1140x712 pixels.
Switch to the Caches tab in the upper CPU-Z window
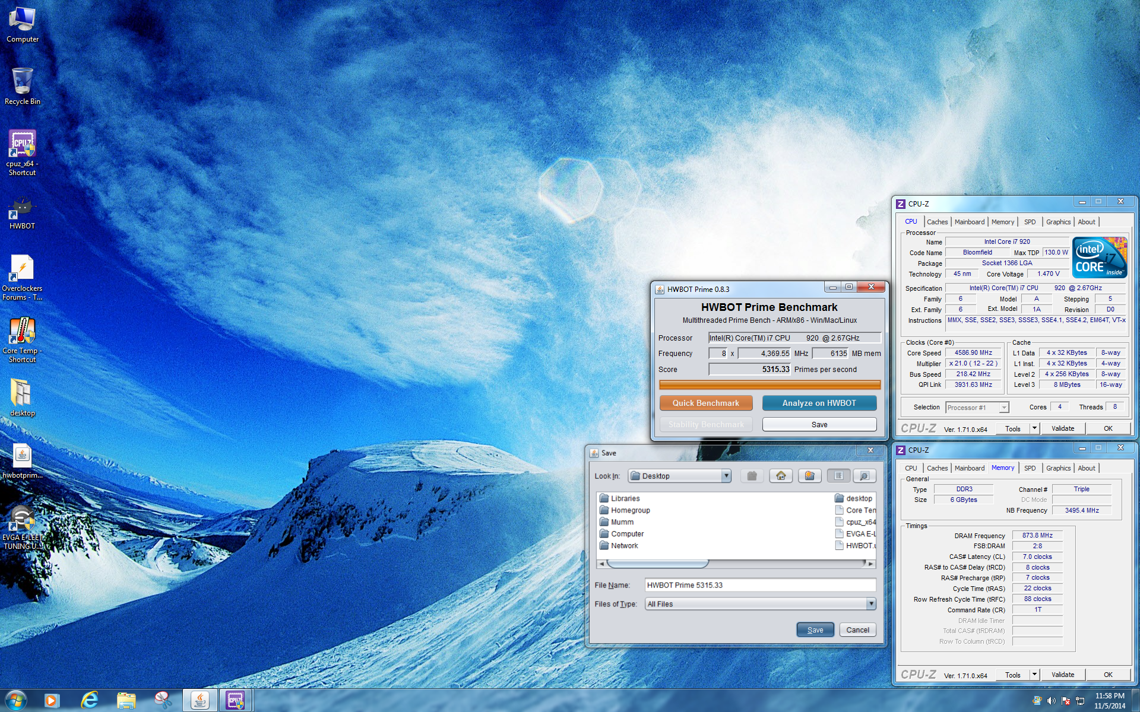(x=937, y=222)
